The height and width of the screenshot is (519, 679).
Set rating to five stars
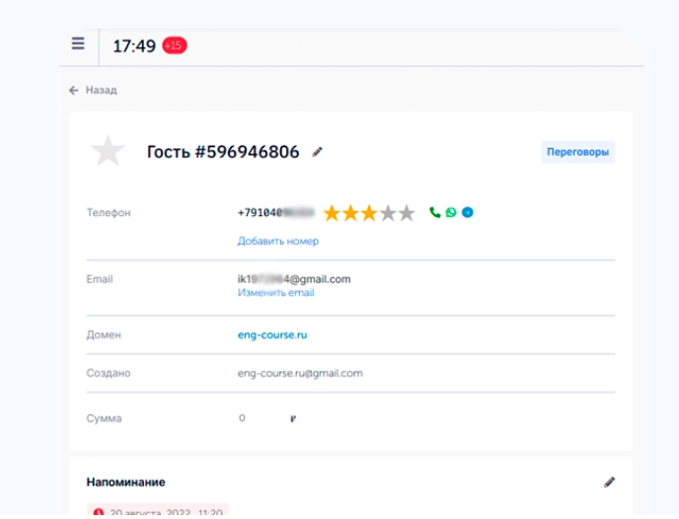click(407, 213)
